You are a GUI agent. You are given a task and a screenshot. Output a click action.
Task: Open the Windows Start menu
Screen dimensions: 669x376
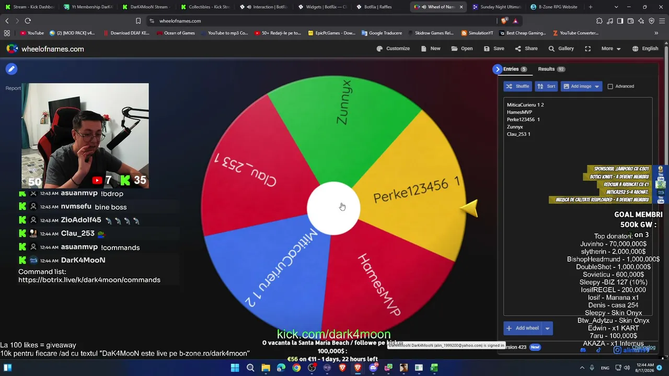235,368
